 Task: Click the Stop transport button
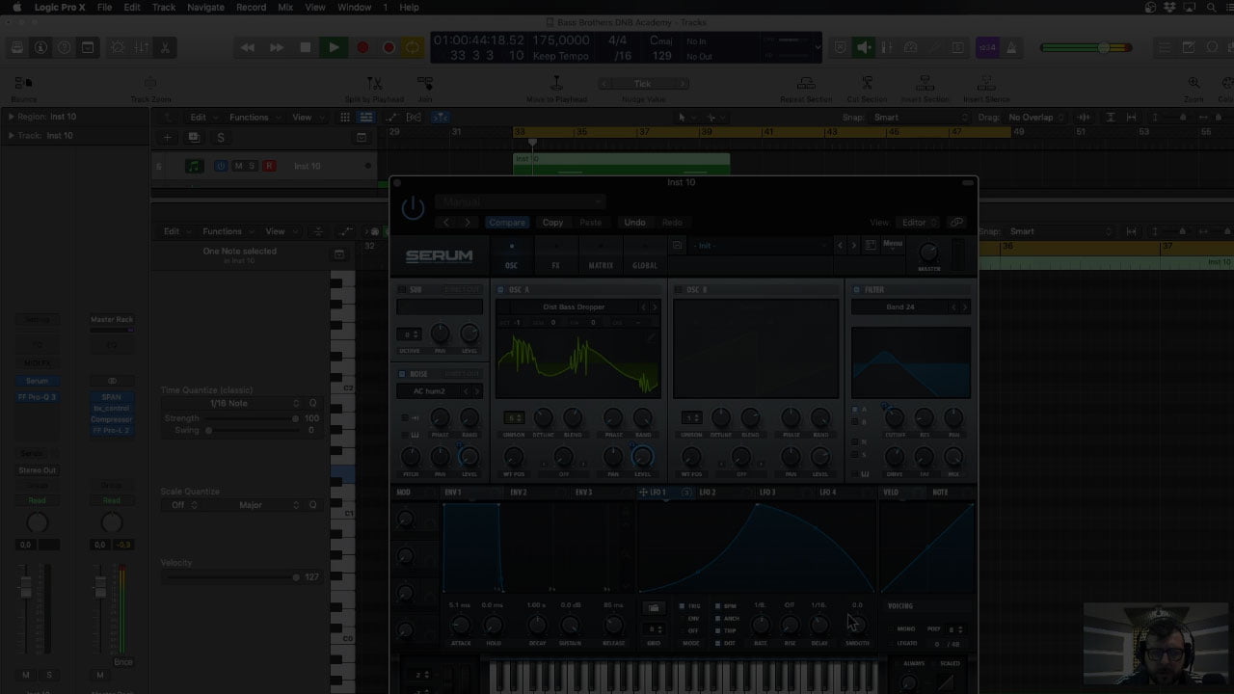[x=306, y=47]
